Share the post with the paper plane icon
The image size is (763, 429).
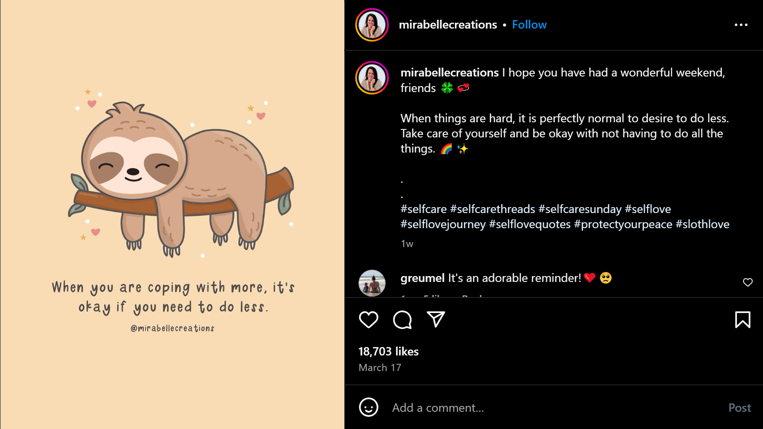coord(436,319)
